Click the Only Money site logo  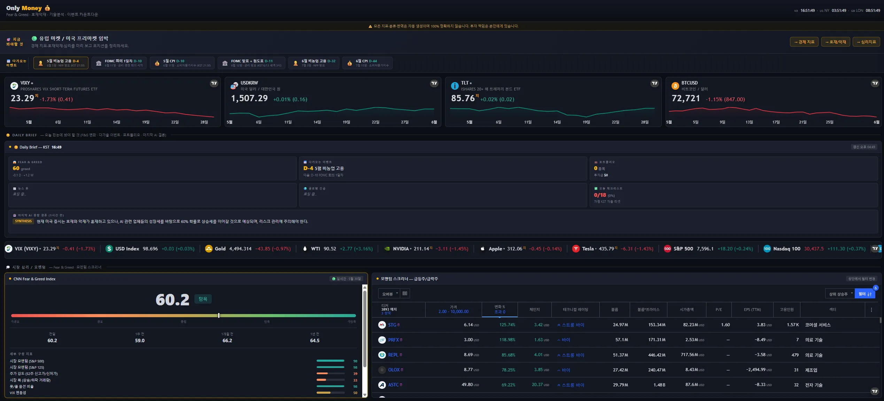tap(28, 8)
